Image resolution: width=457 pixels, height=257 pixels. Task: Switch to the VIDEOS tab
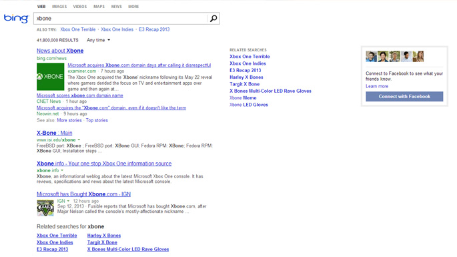point(80,7)
